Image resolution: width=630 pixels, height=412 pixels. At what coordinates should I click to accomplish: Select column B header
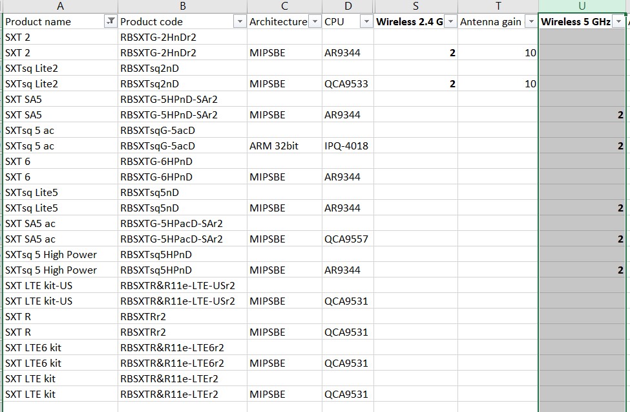pyautogui.click(x=182, y=6)
